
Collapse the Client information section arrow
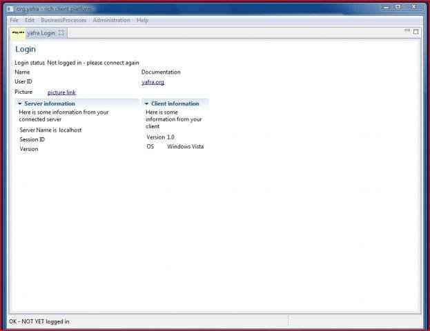pos(147,104)
